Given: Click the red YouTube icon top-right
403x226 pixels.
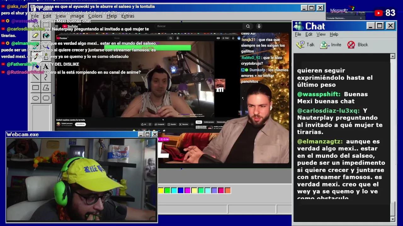Looking at the screenshot, I should point(378,13).
